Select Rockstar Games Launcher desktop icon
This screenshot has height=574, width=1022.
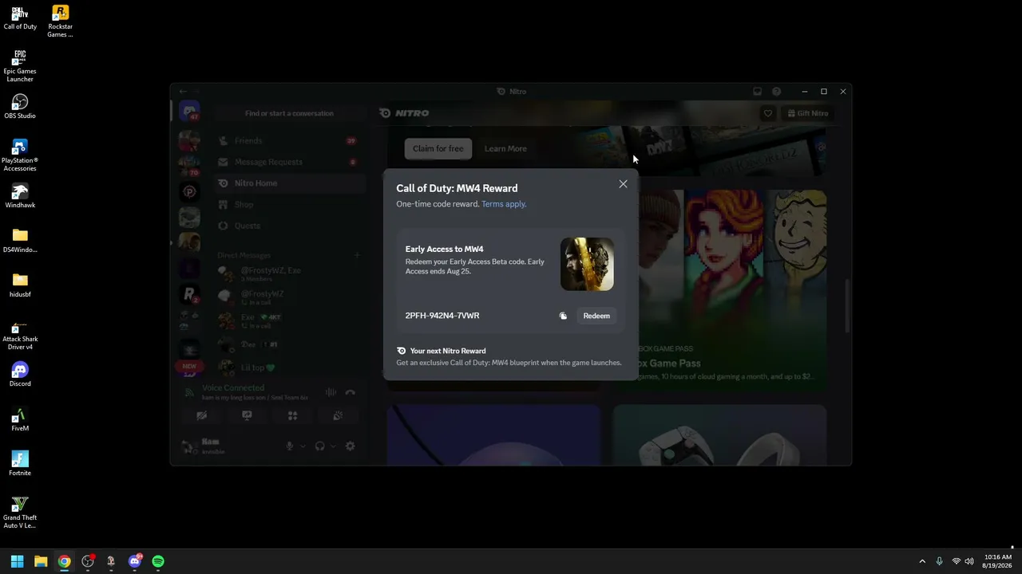tap(60, 22)
